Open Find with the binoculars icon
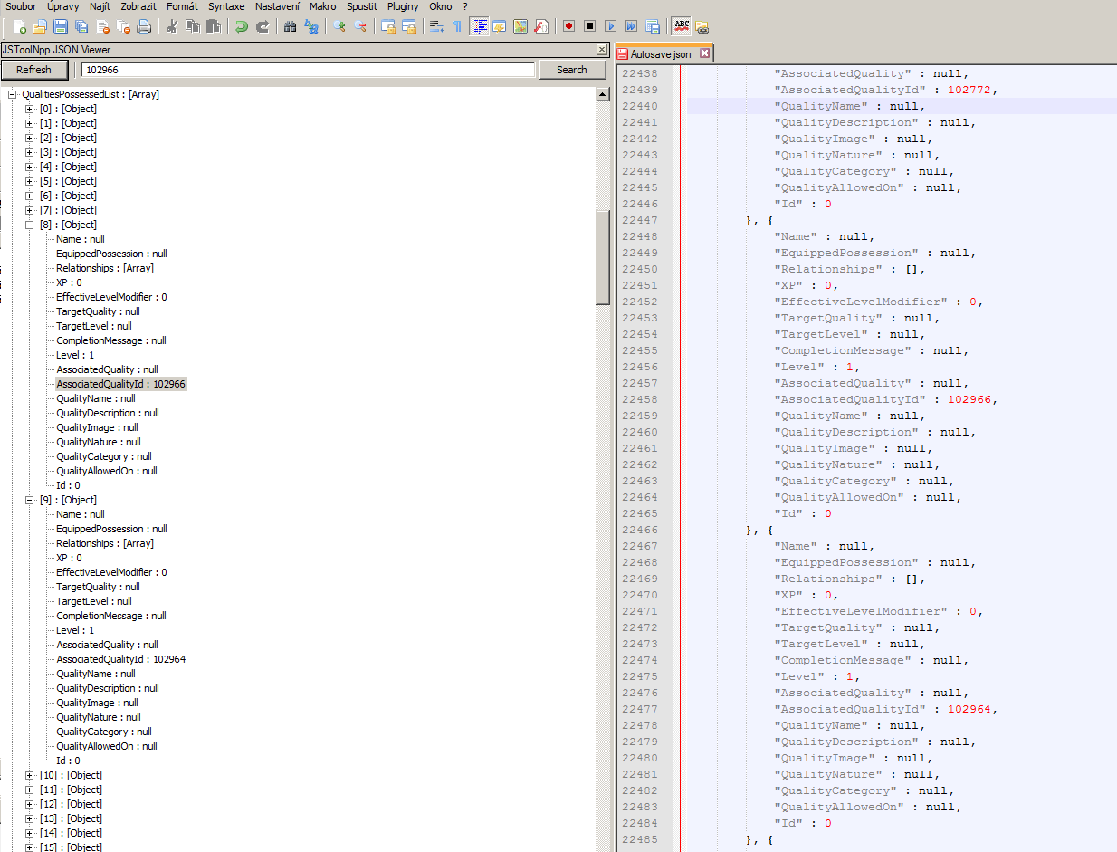 pyautogui.click(x=291, y=26)
